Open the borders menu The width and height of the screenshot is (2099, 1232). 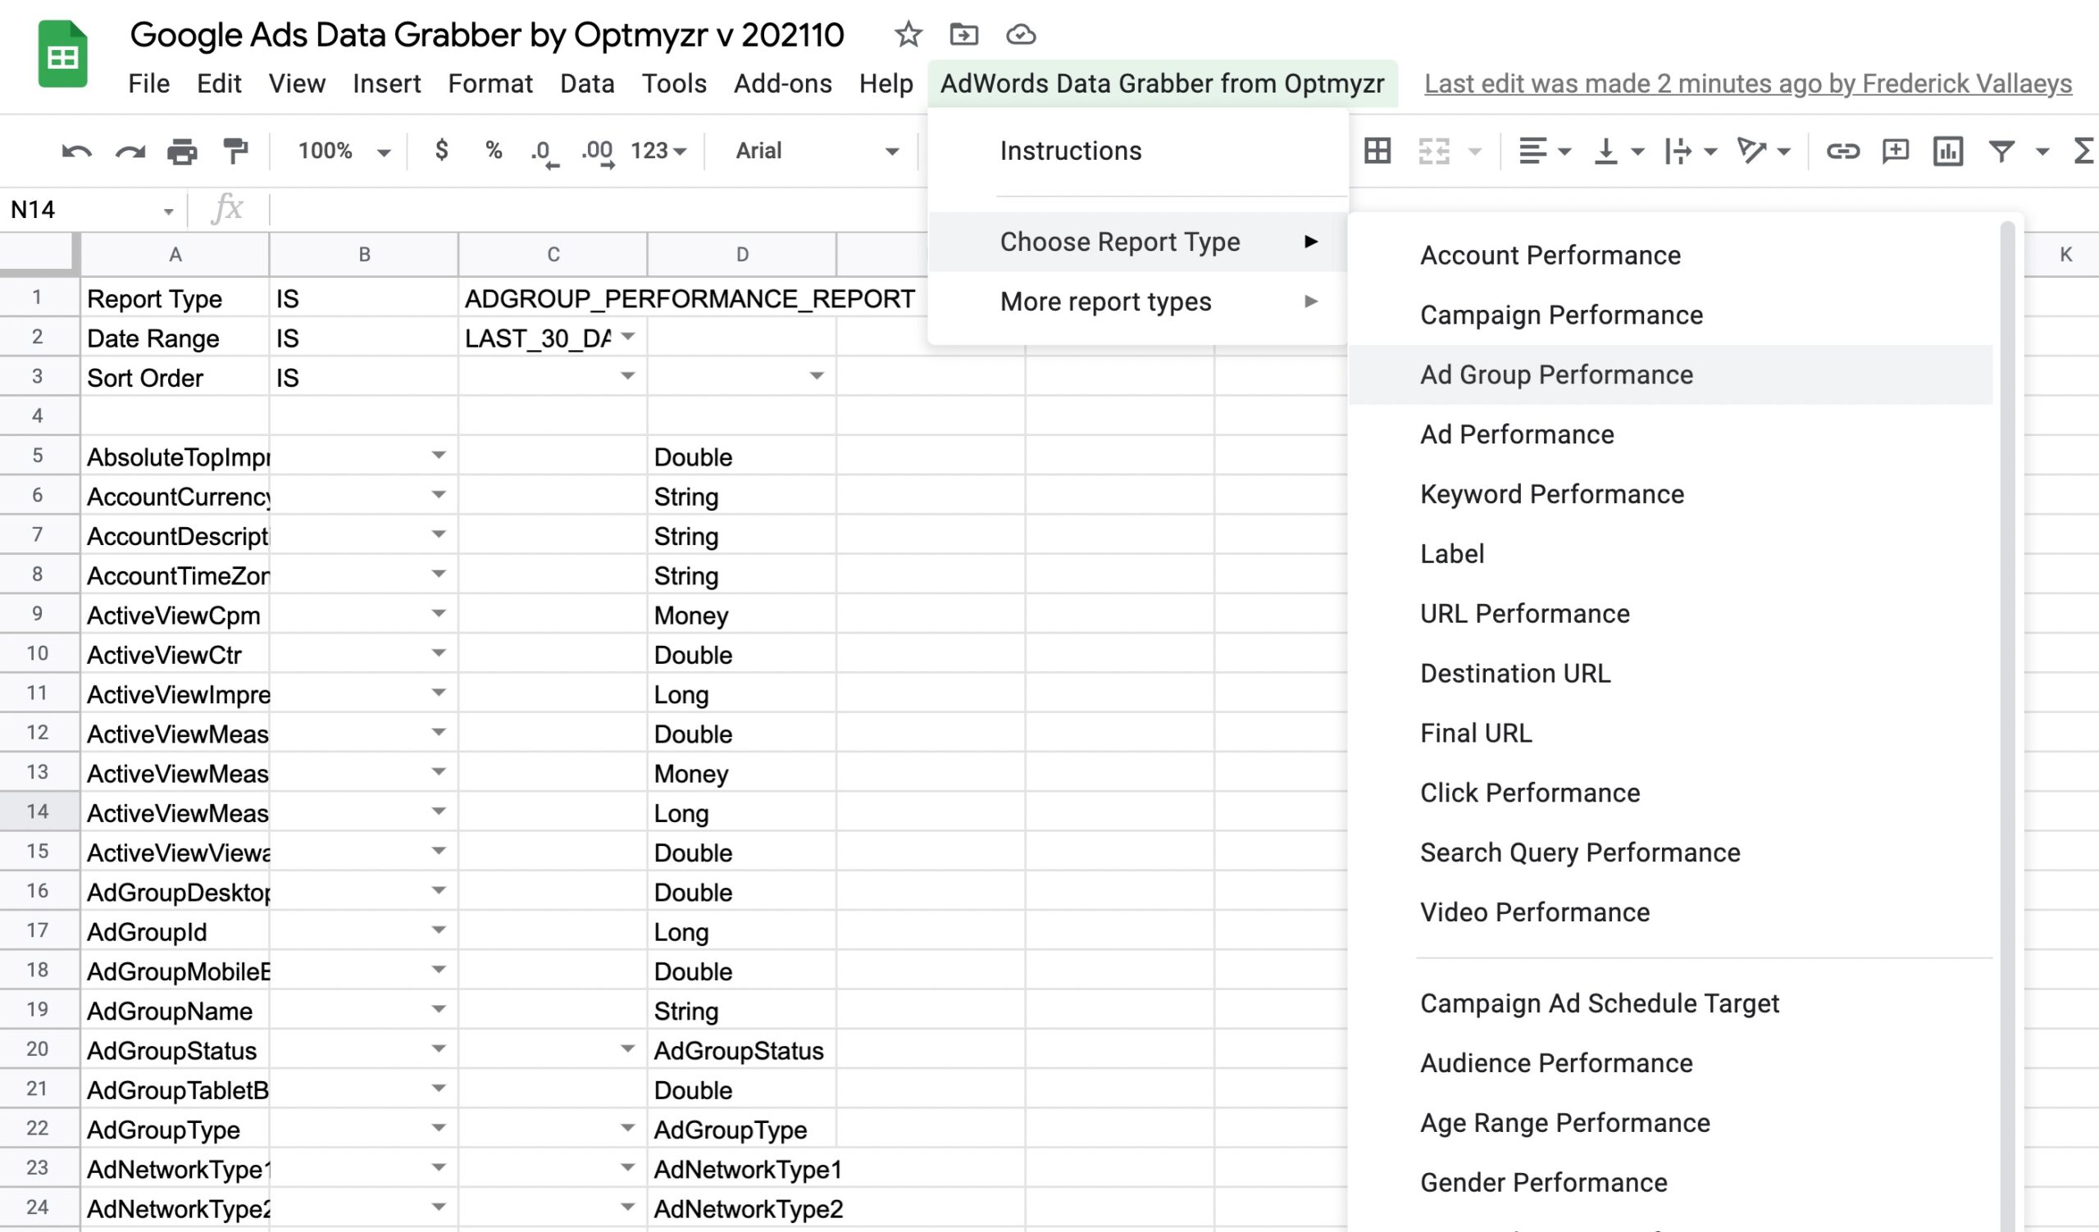(x=1377, y=151)
